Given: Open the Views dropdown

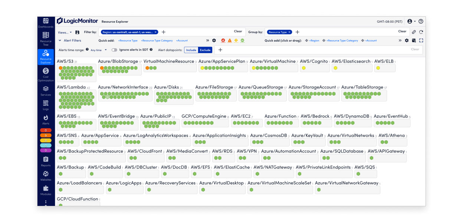Looking at the screenshot, I should [x=65, y=32].
